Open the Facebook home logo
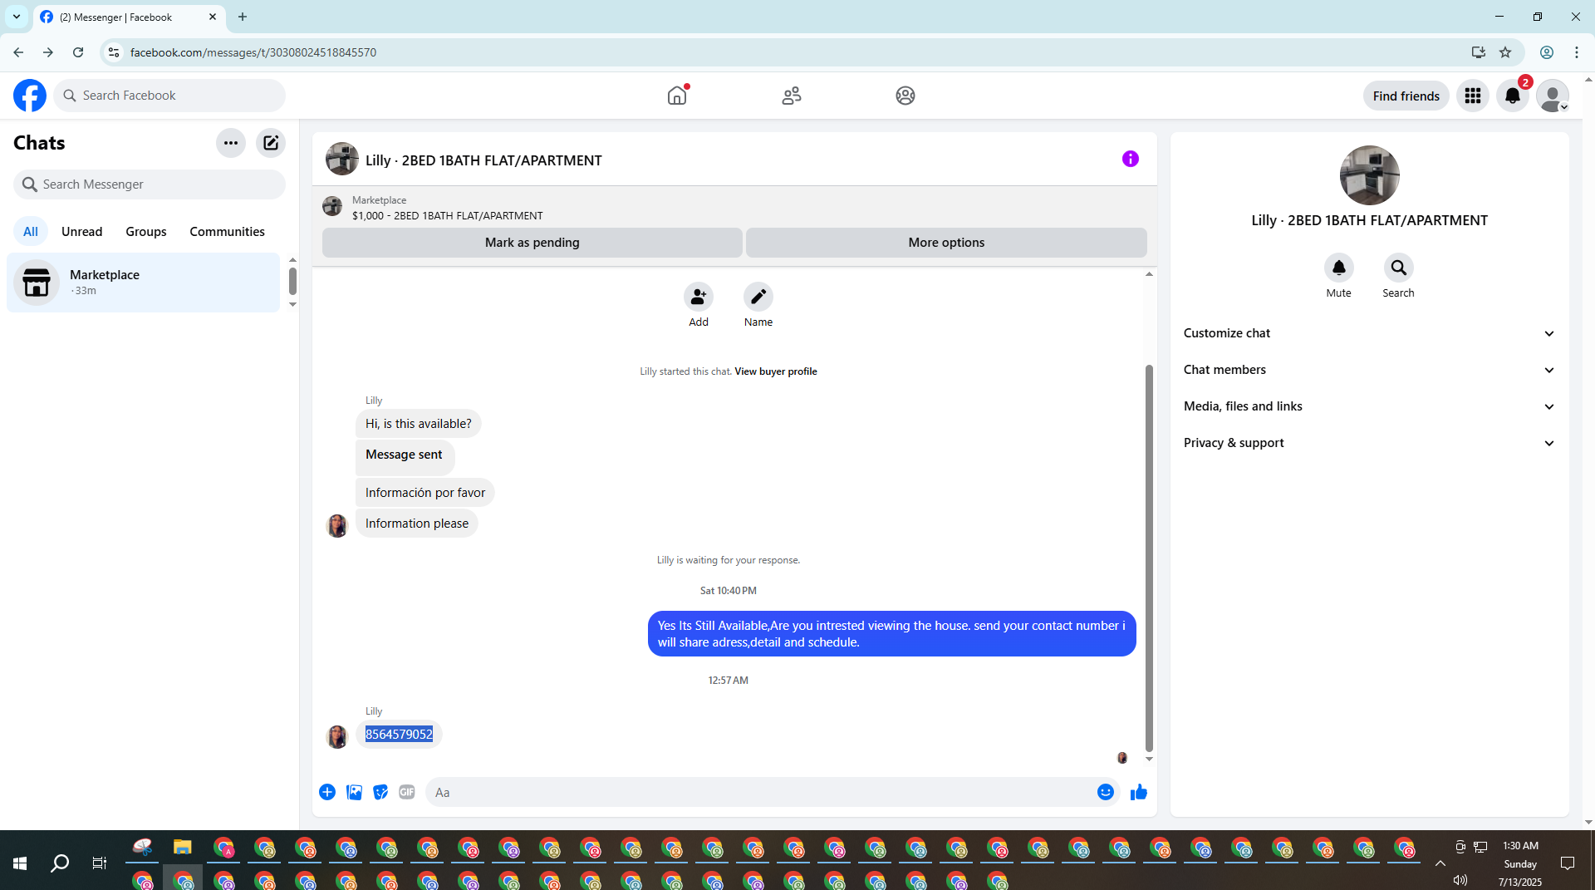The width and height of the screenshot is (1595, 890). tap(30, 96)
